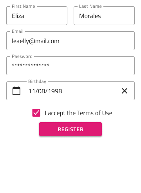Clear the Birthday date with the X icon
The height and width of the screenshot is (193, 141).
(125, 91)
